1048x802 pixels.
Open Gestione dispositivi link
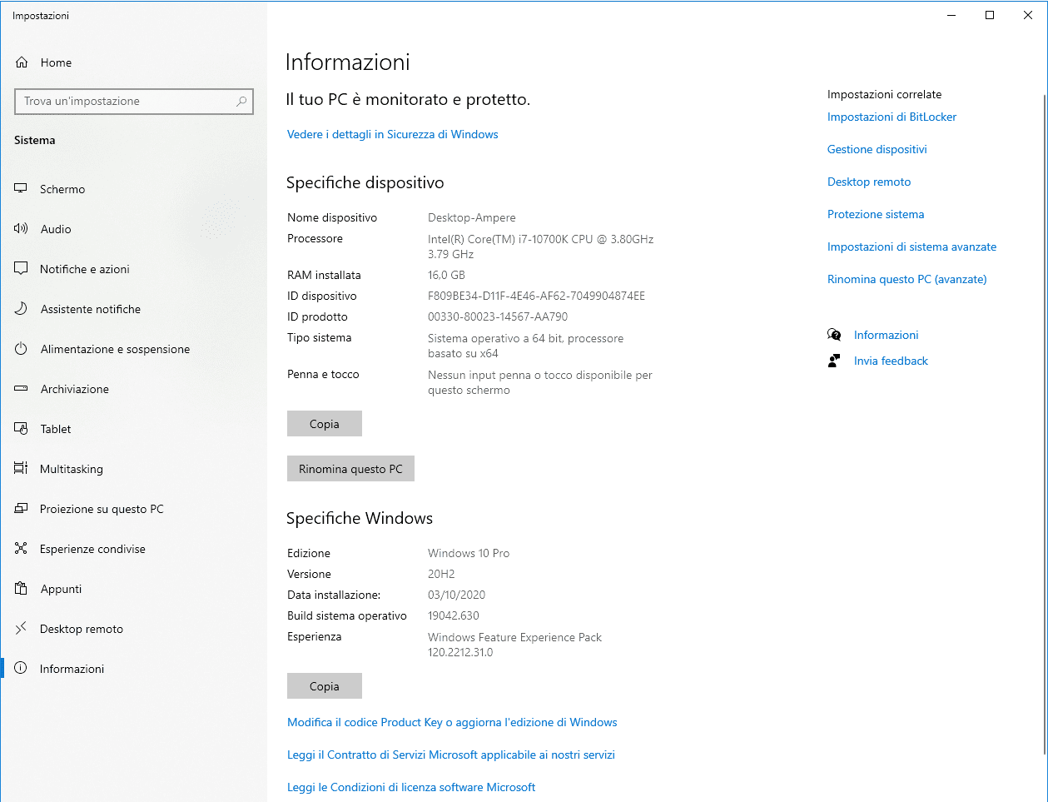point(877,149)
